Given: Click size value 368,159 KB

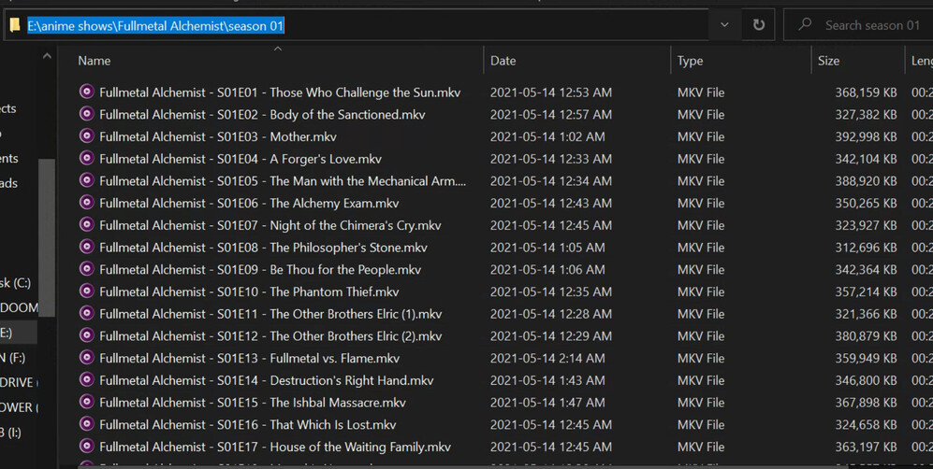Looking at the screenshot, I should (866, 92).
